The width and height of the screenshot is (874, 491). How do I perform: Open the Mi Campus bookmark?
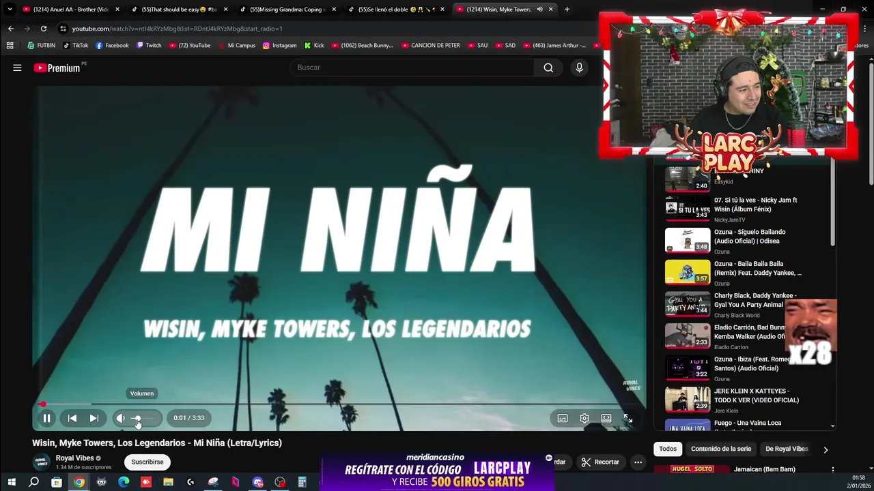[236, 46]
